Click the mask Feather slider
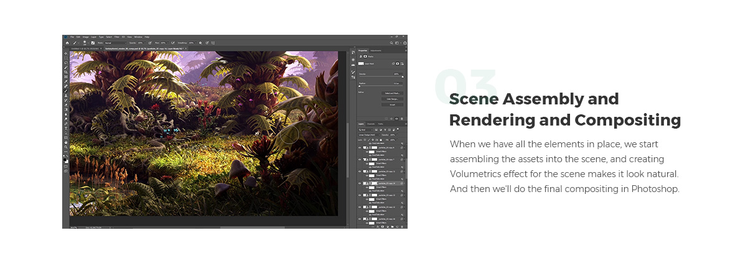 pyautogui.click(x=381, y=86)
